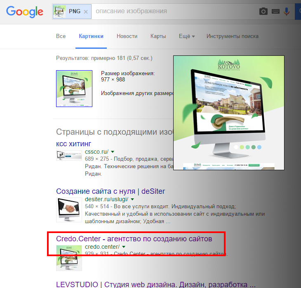301x288 pixels.
Task: Open search by image camera icon
Action: [263, 12]
